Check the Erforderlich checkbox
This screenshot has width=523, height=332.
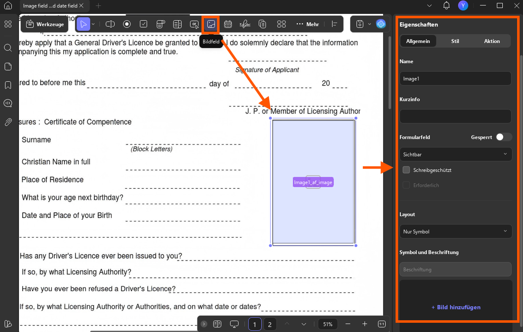click(406, 185)
